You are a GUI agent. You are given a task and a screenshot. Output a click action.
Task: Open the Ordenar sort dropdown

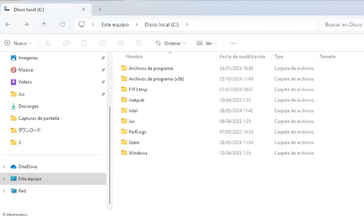tap(170, 43)
